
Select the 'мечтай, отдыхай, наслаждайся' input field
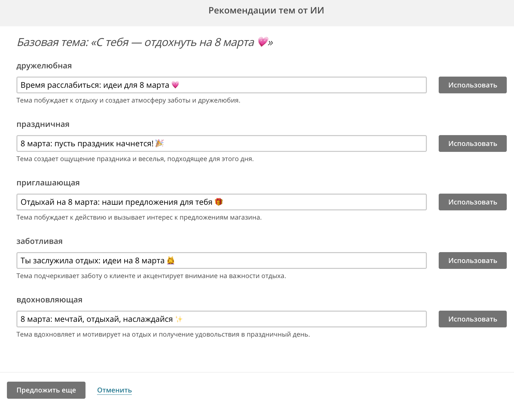[x=222, y=319]
